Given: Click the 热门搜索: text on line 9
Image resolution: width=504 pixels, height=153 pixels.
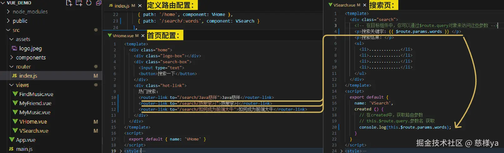Looking at the screenshot, I should click(149, 92).
